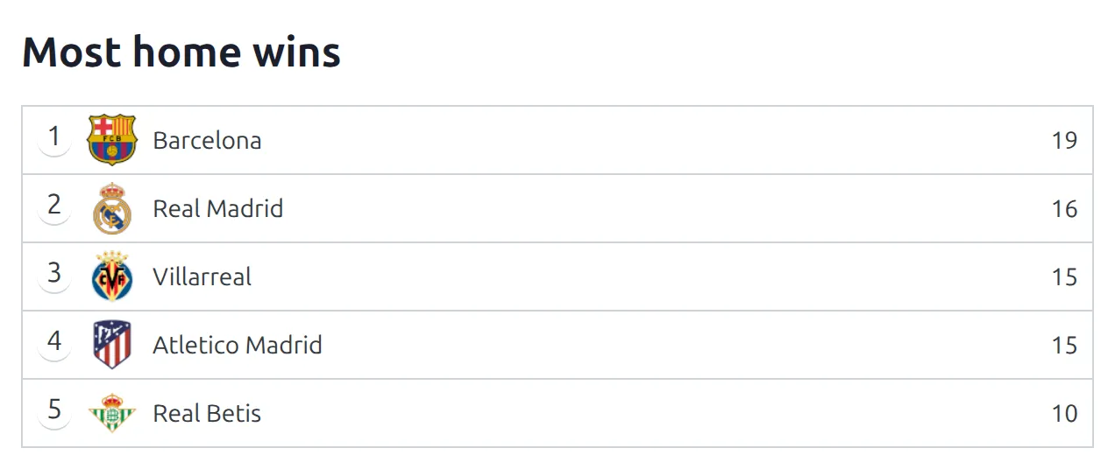
Task: Click Real Madrid's 16 home wins value
Action: click(x=1064, y=209)
